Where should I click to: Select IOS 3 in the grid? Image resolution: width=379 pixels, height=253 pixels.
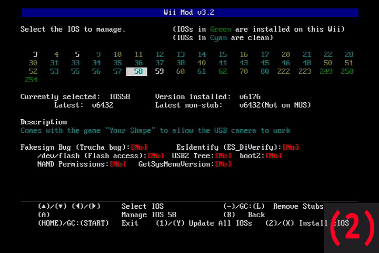(35, 54)
